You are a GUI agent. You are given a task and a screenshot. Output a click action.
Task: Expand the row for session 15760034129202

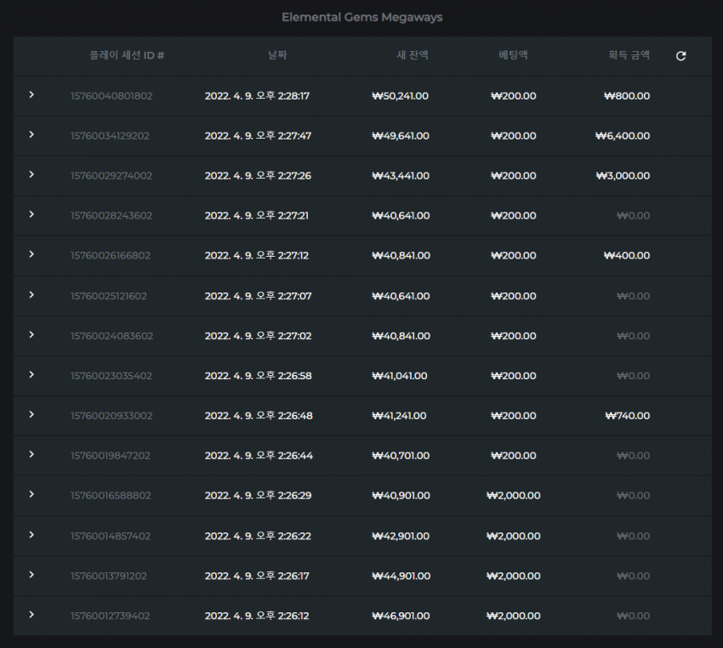pyautogui.click(x=31, y=134)
